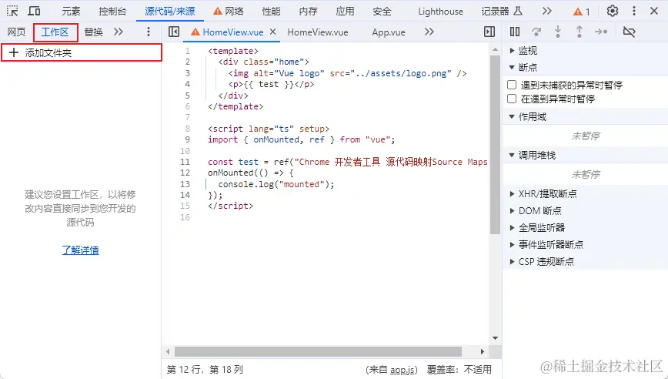This screenshot has width=668, height=379.
Task: Open the DevTools customize three-dot menu
Action: pyautogui.click(x=634, y=11)
